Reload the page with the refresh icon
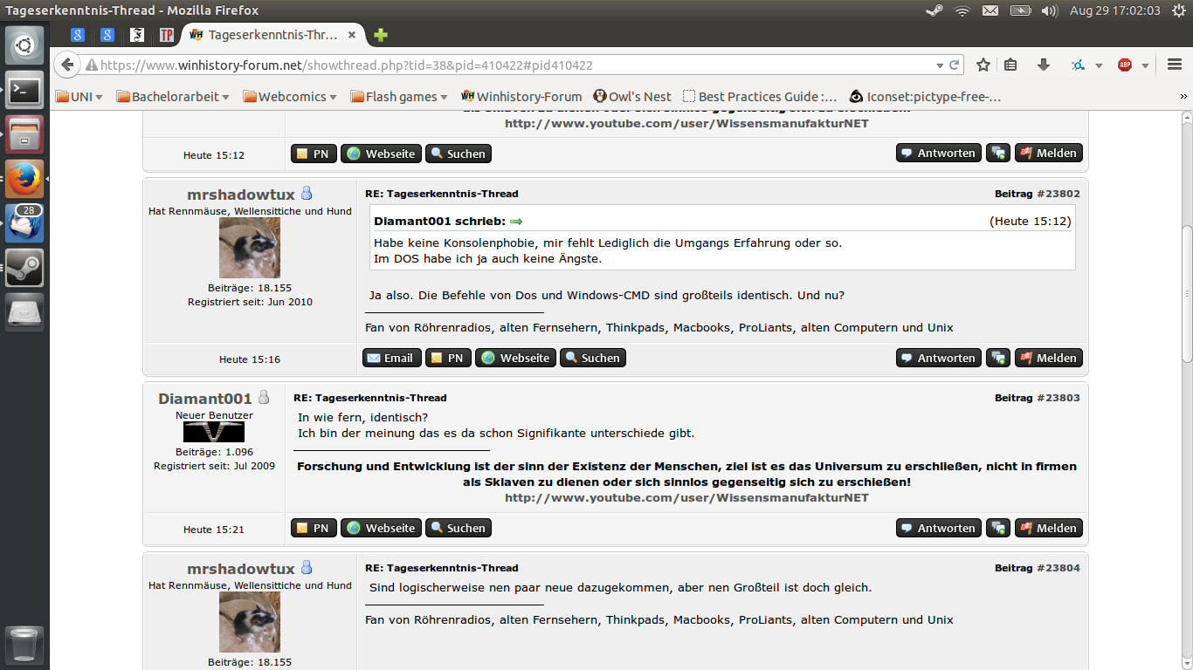1193x670 pixels. coord(955,65)
